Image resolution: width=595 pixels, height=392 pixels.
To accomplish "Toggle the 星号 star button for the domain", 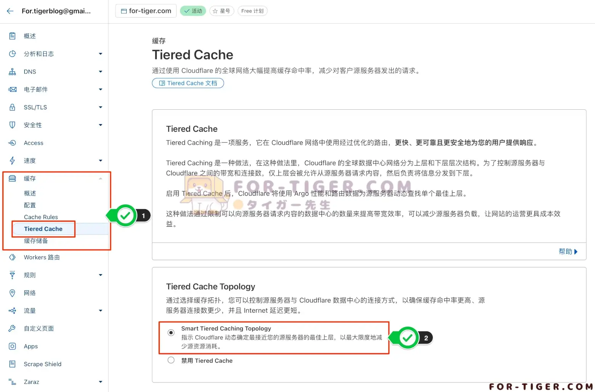I will tap(222, 11).
